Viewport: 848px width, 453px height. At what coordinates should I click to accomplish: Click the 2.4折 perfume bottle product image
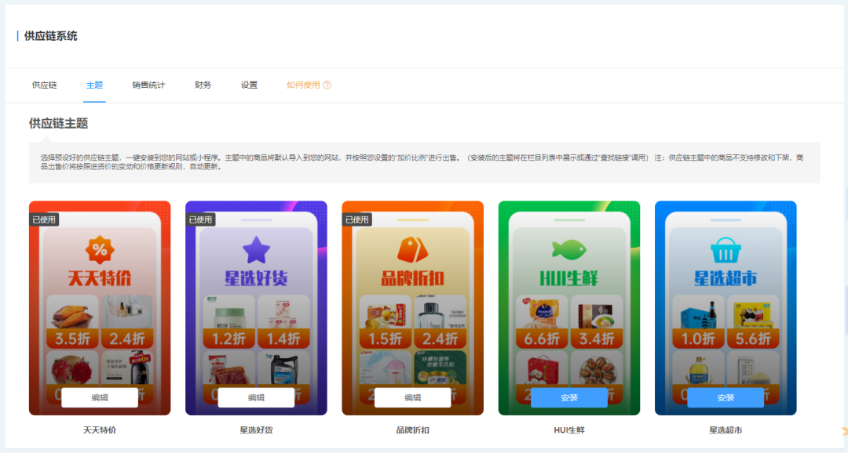[440, 321]
